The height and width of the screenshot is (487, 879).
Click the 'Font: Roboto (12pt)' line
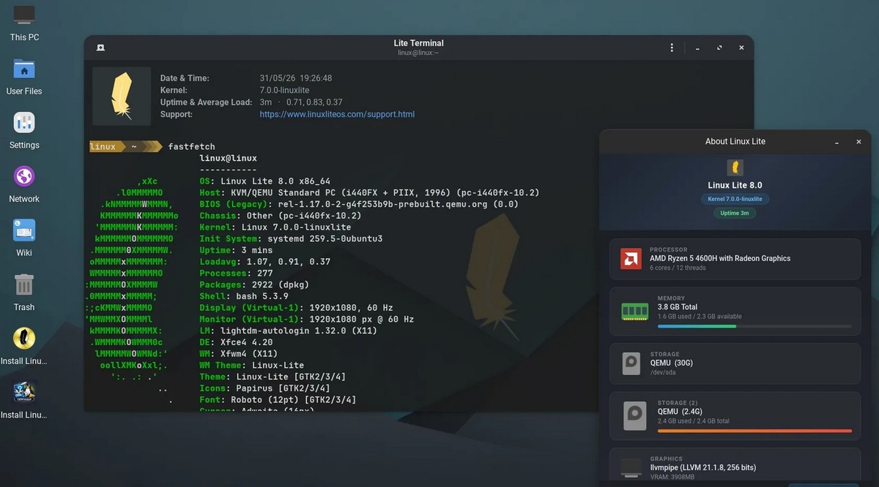click(278, 400)
